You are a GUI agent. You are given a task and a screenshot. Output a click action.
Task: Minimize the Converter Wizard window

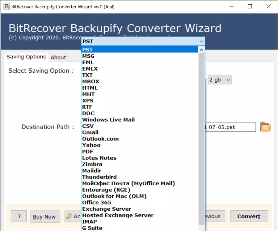(231, 6)
